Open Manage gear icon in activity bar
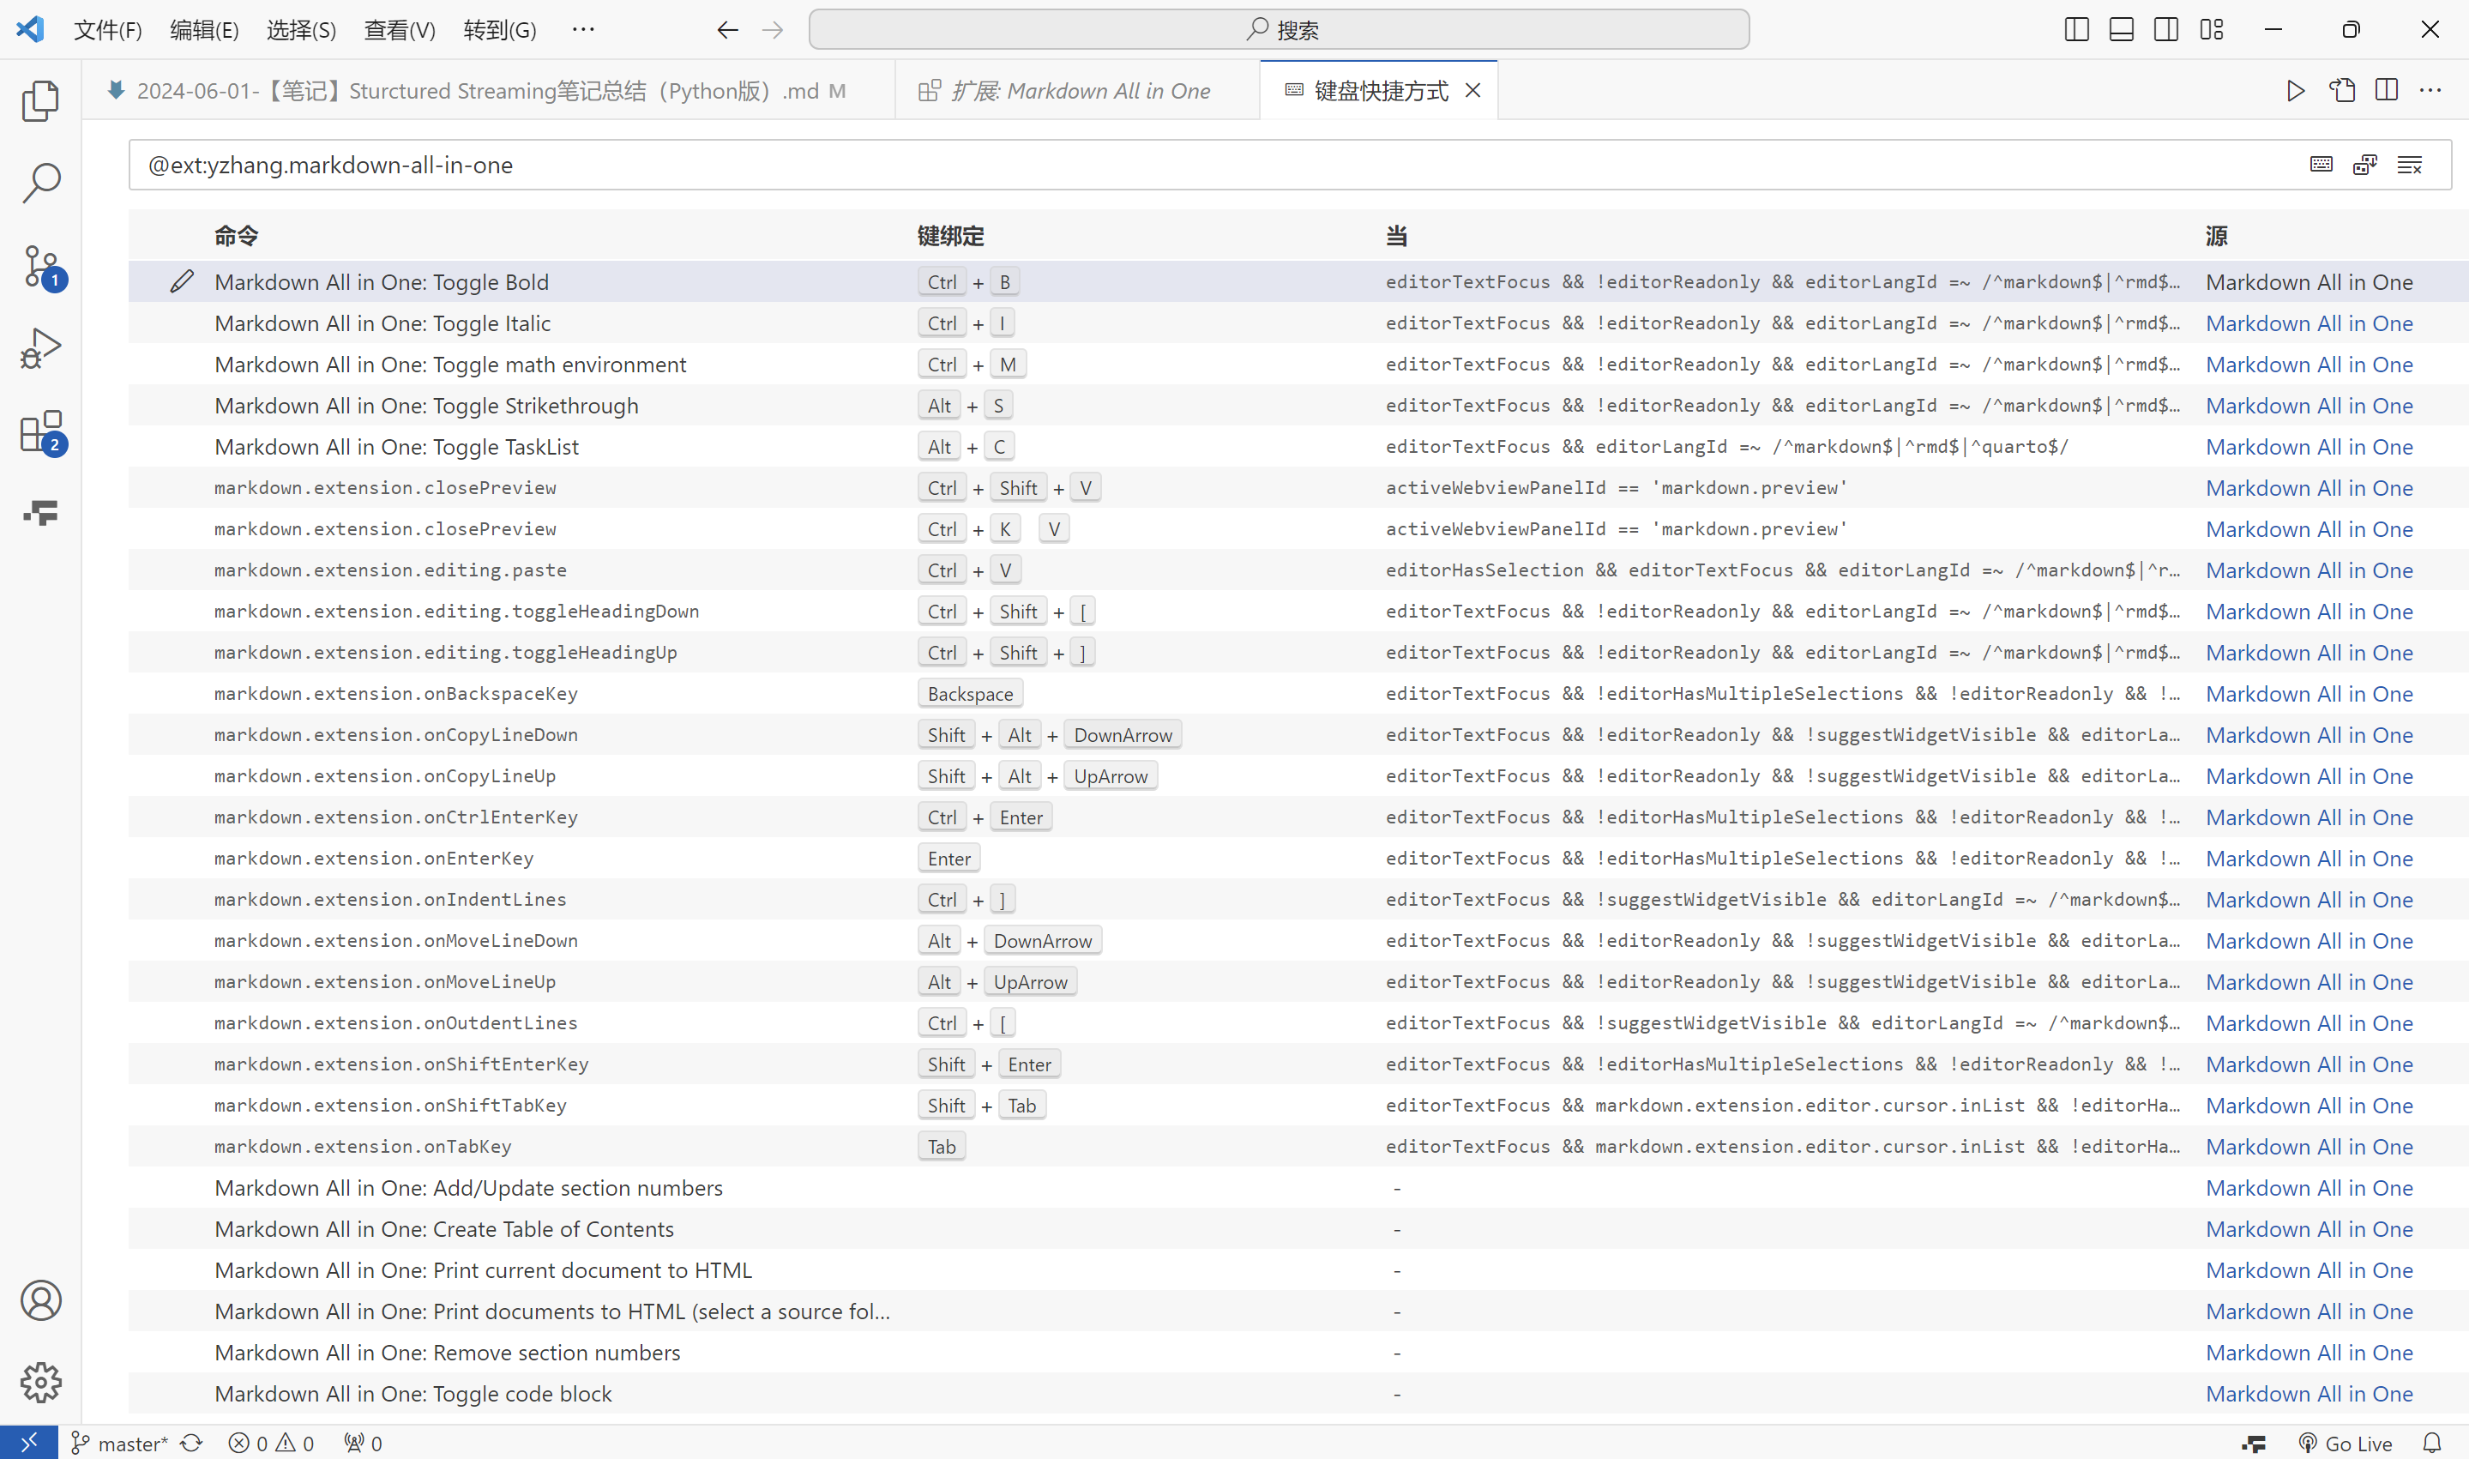This screenshot has height=1459, width=2469. [x=40, y=1383]
